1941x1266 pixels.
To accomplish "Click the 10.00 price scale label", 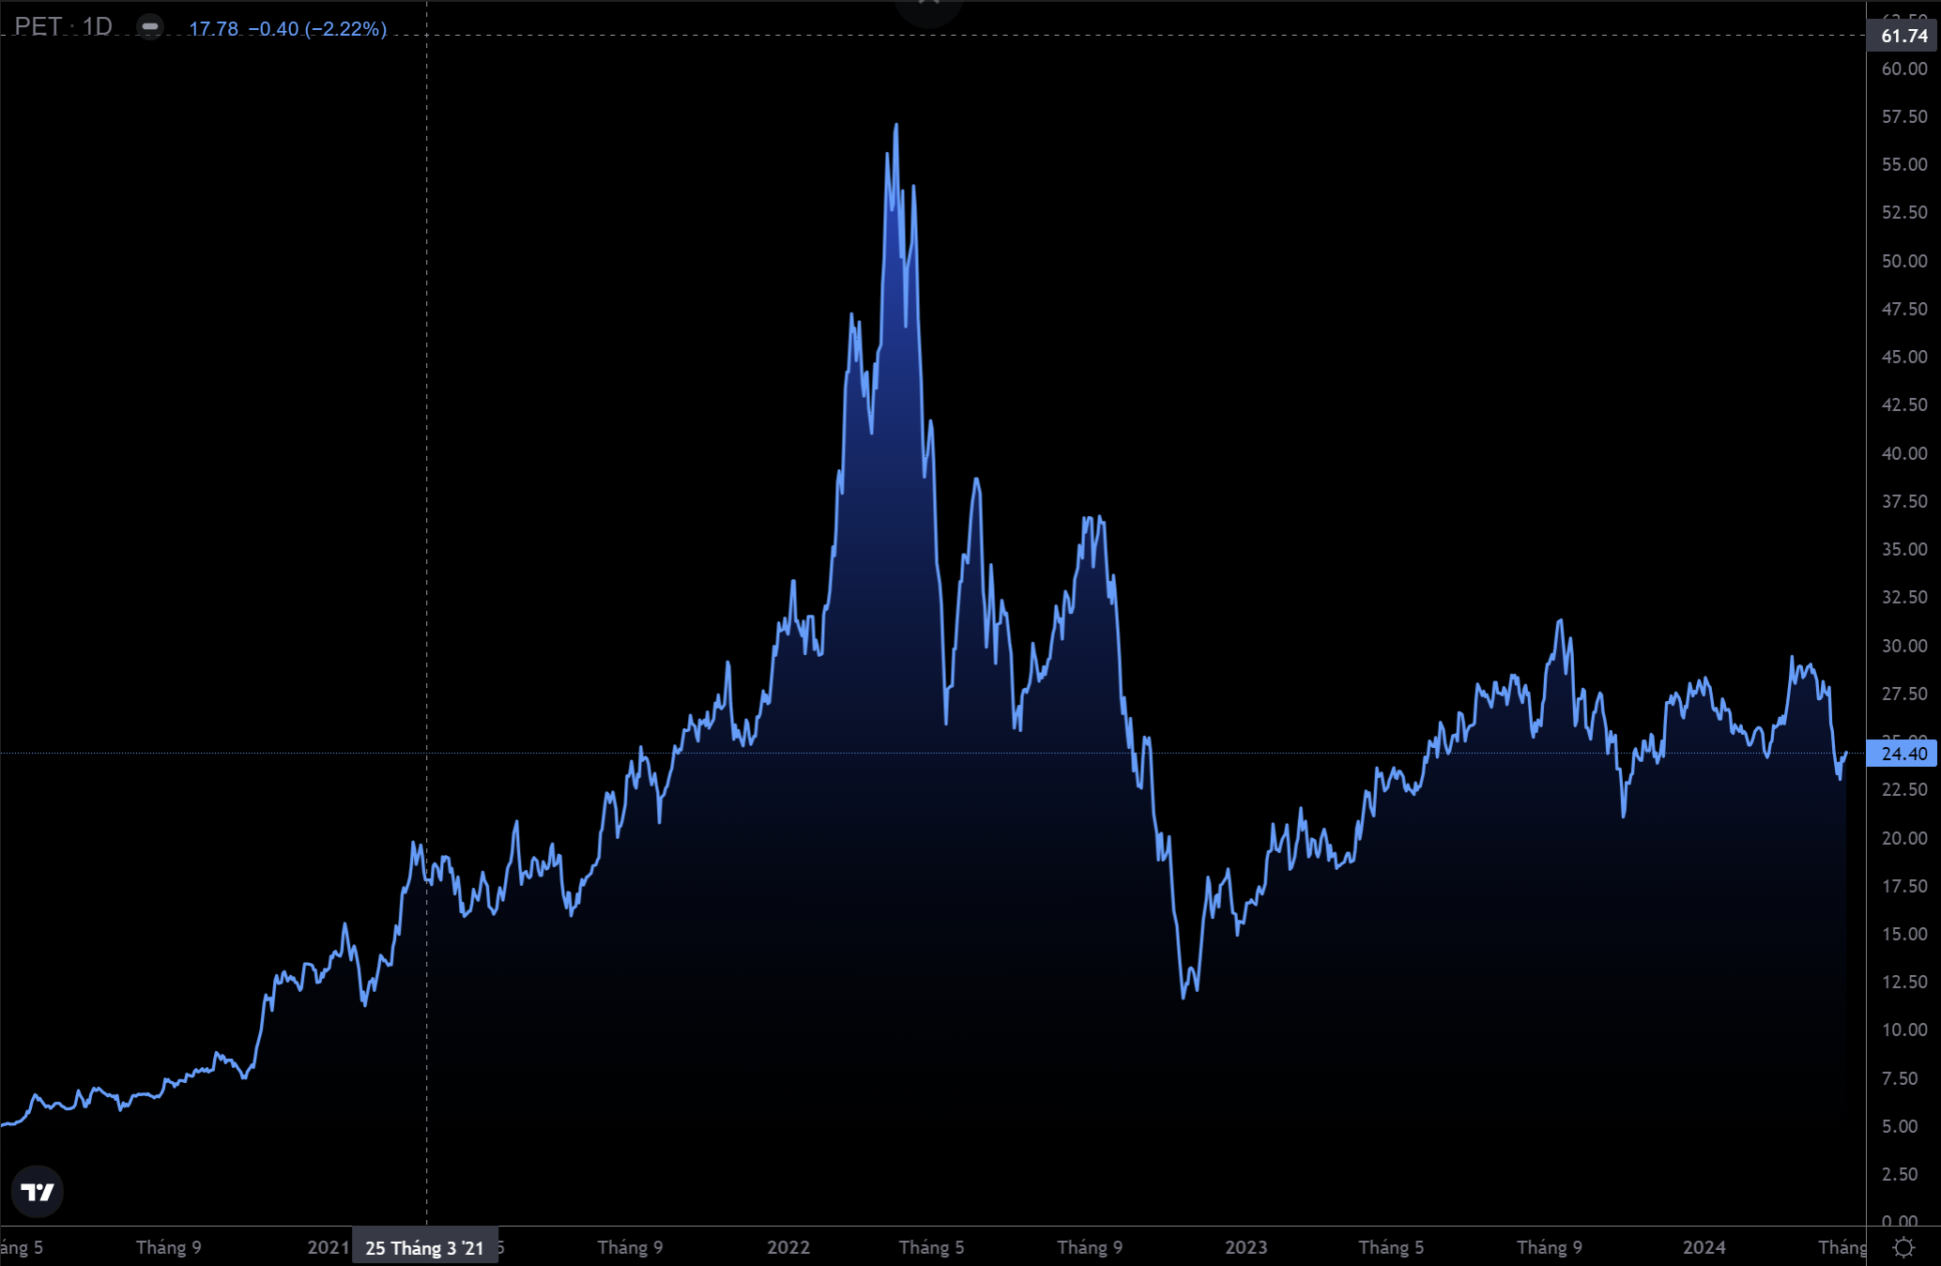I will 1903,1030.
